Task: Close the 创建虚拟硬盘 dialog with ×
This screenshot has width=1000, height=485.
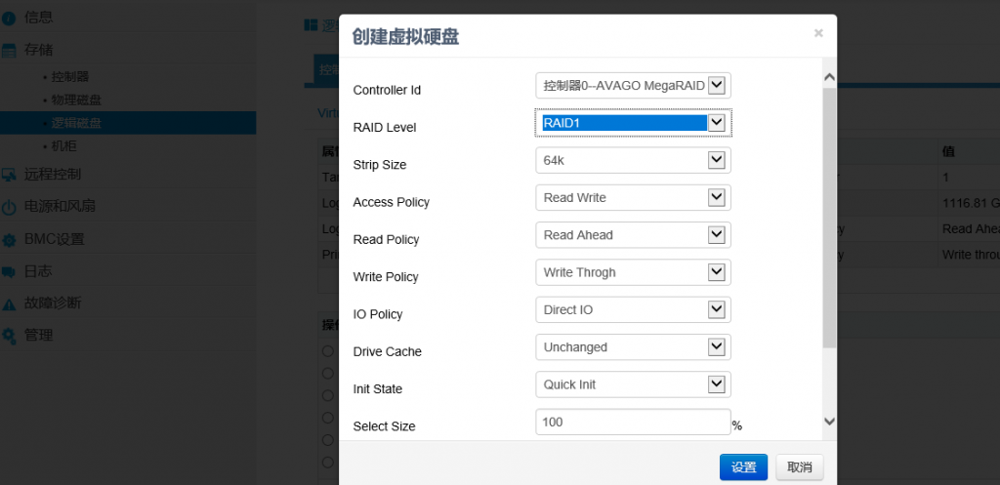Action: pyautogui.click(x=818, y=33)
